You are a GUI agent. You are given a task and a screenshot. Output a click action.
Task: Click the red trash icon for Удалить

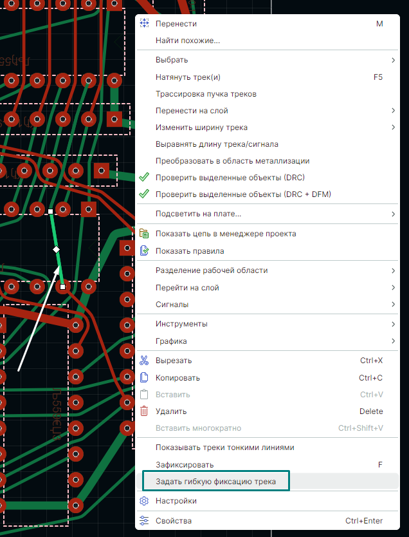(x=144, y=411)
